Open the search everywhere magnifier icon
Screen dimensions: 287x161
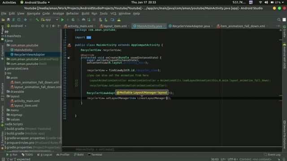tap(279, 20)
